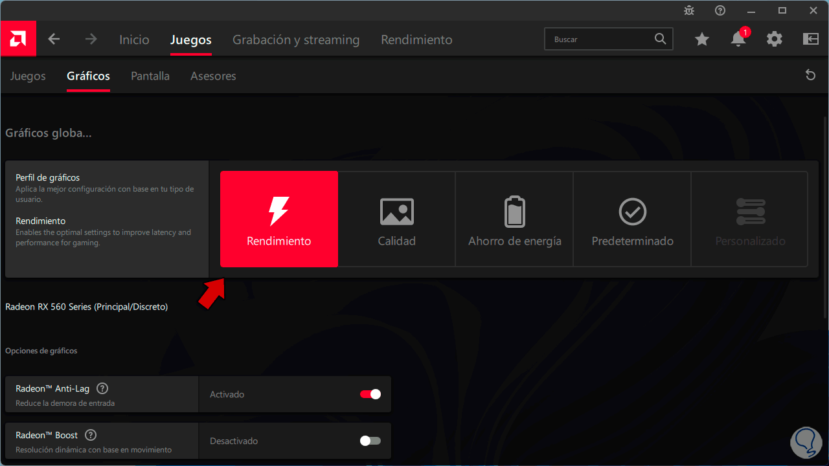Maximize the Radeon Software window
Image resolution: width=829 pixels, height=466 pixels.
pyautogui.click(x=782, y=10)
